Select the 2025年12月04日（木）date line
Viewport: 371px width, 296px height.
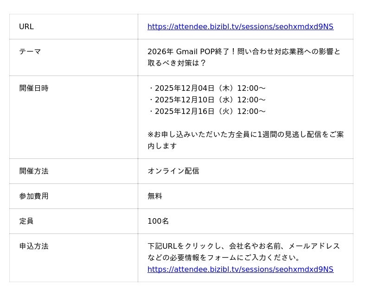coord(207,88)
